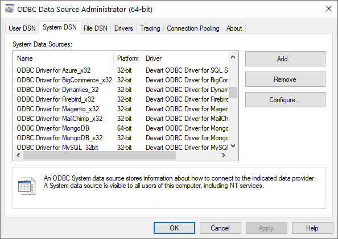Click the Cancel button
Viewport: 338px width, 239px height.
click(x=220, y=228)
